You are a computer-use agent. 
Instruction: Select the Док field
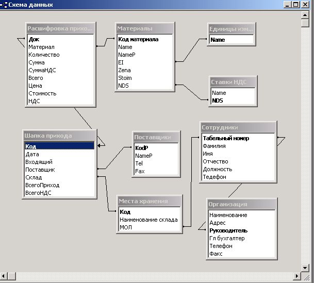click(61, 39)
